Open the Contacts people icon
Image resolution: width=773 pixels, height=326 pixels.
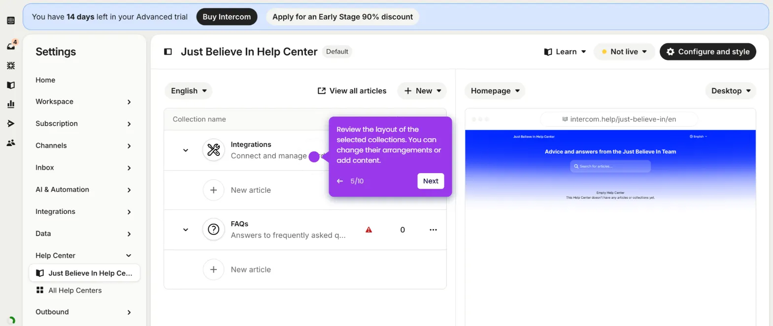point(11,143)
